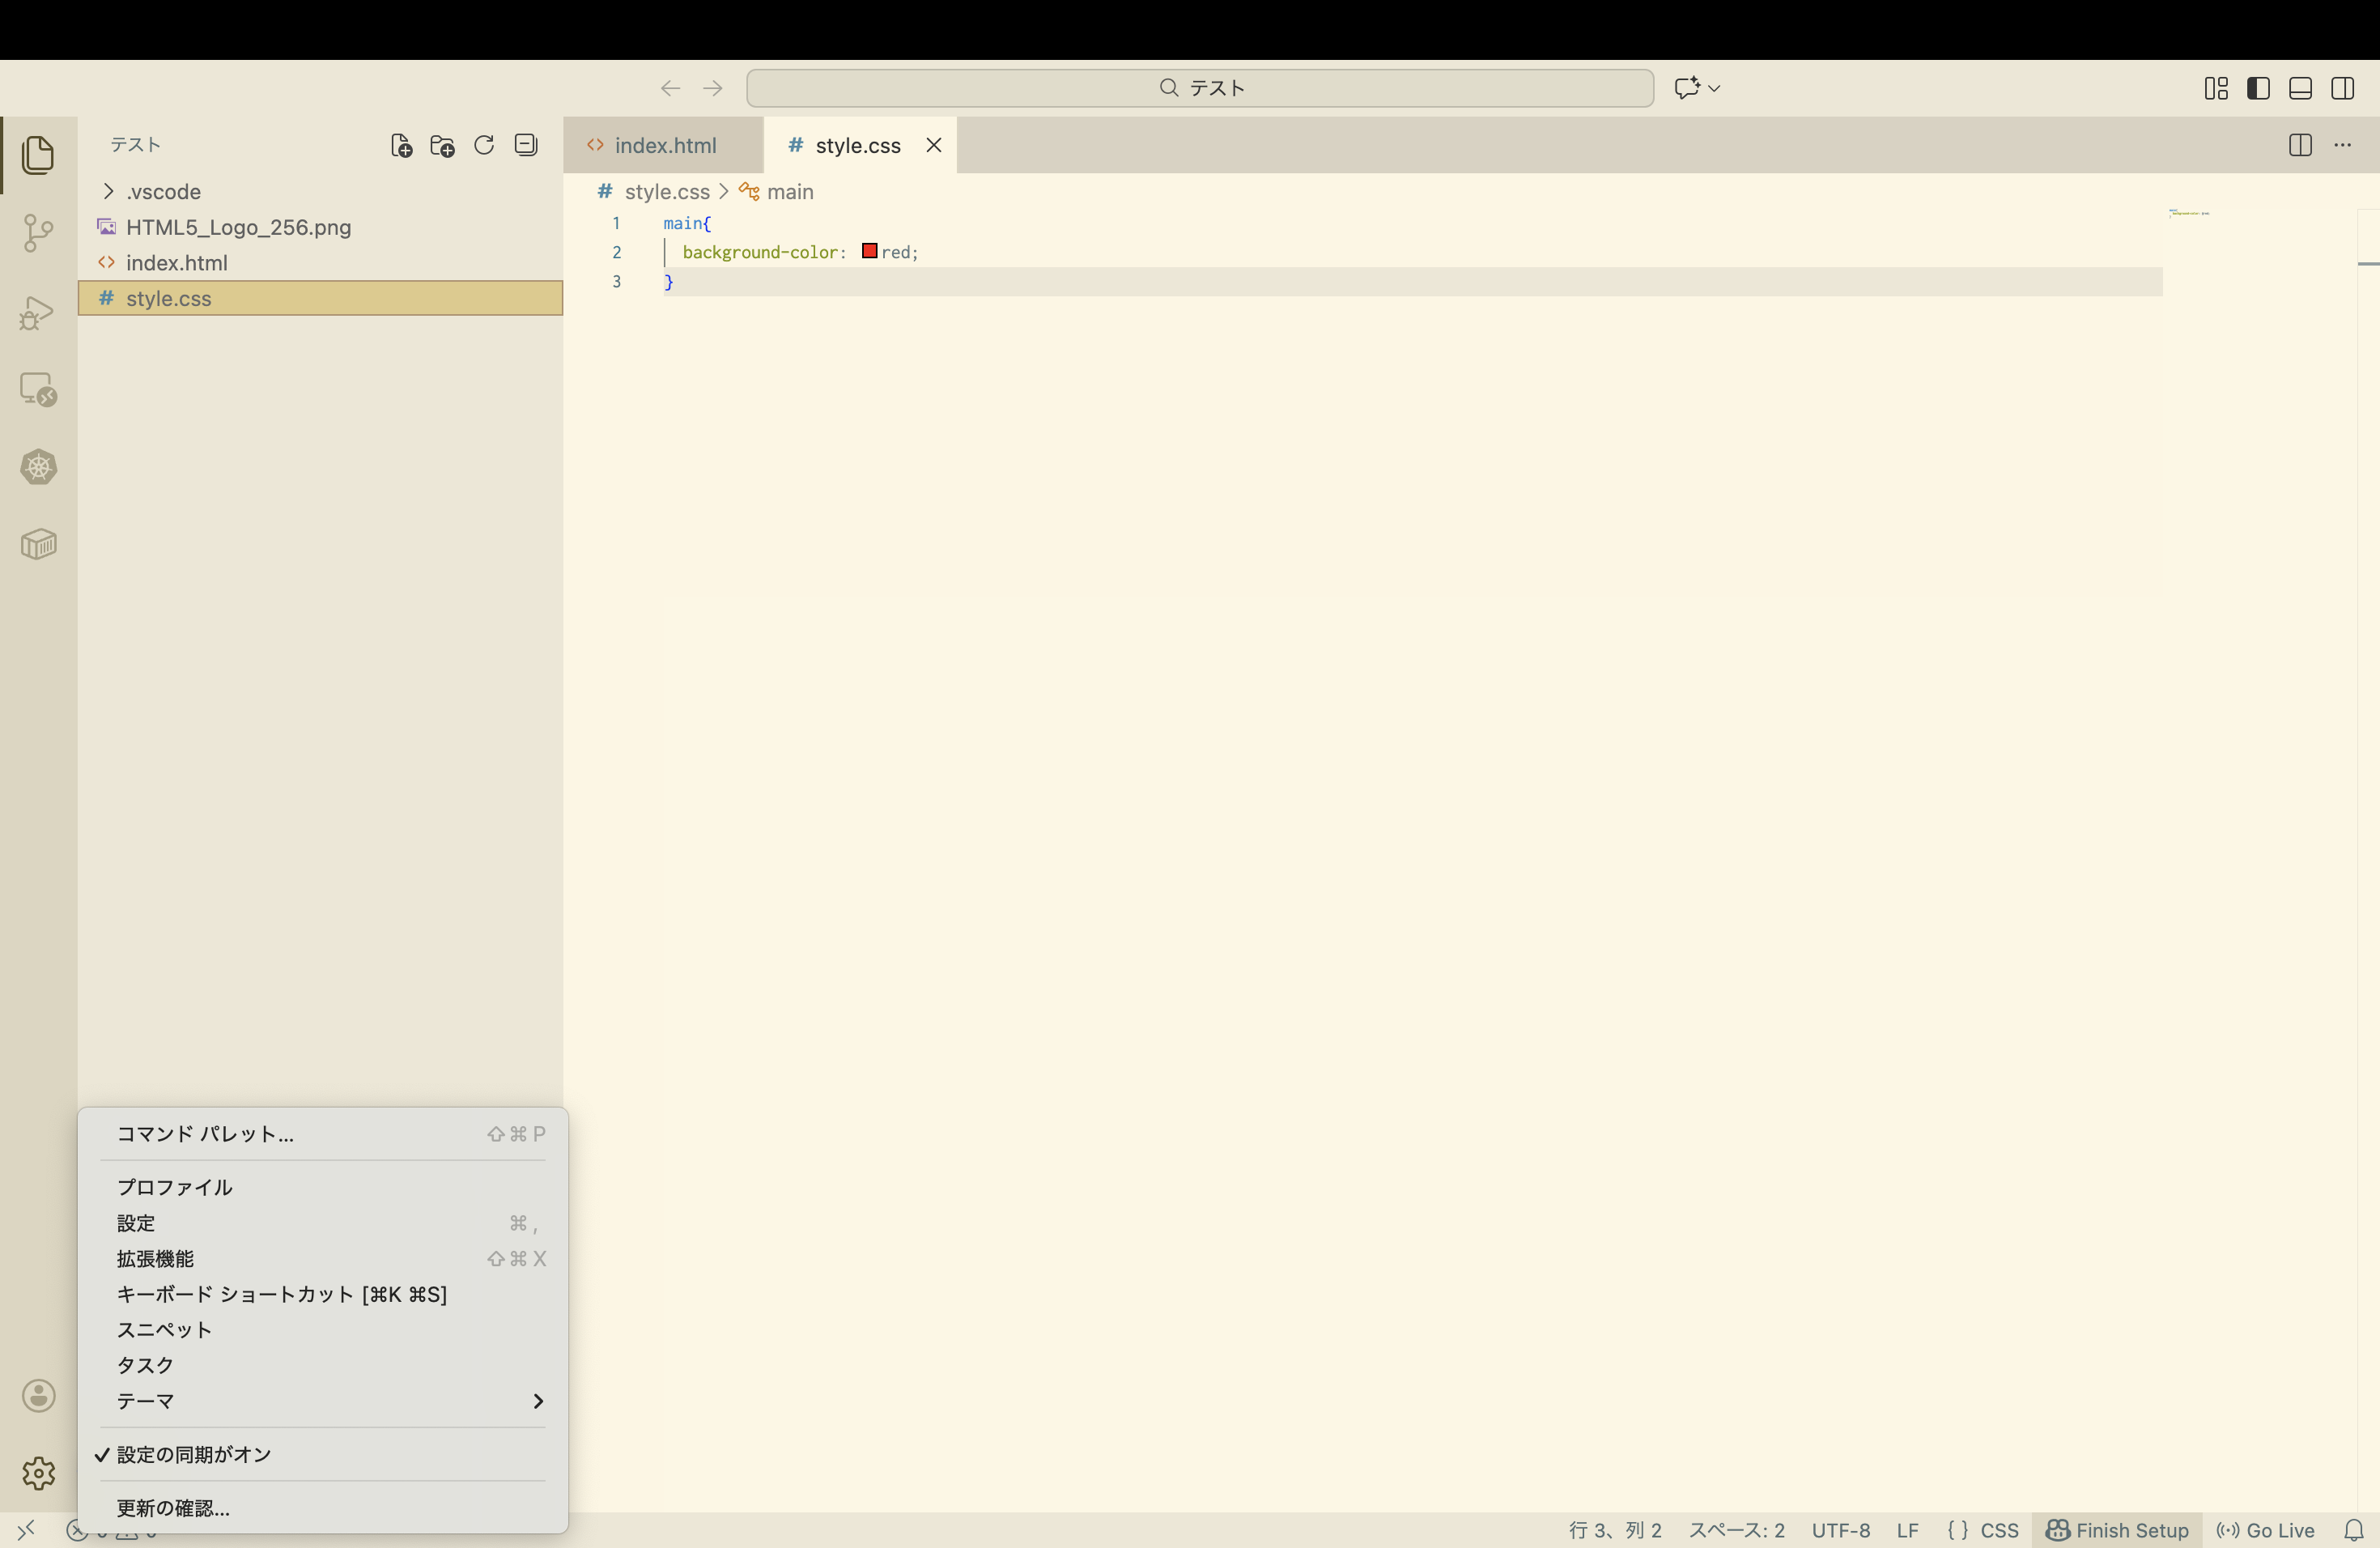Collapse all folders in explorer
Screen dimensions: 2380x1548
(x=526, y=146)
